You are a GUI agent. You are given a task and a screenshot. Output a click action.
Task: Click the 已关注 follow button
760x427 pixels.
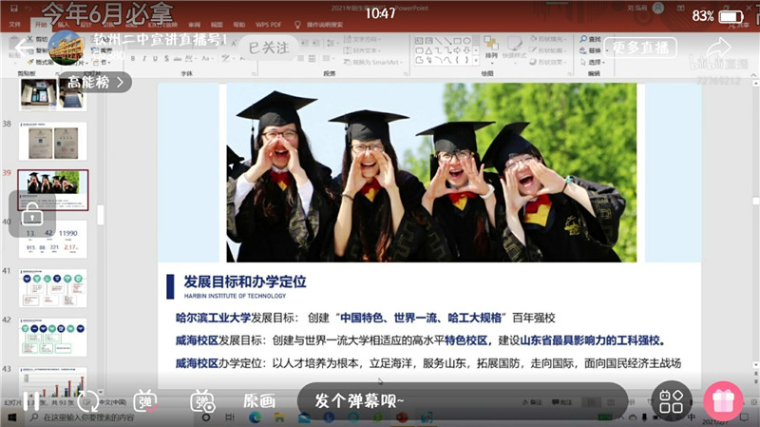(x=269, y=47)
